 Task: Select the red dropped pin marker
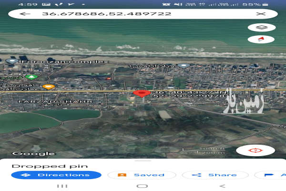click(x=141, y=94)
